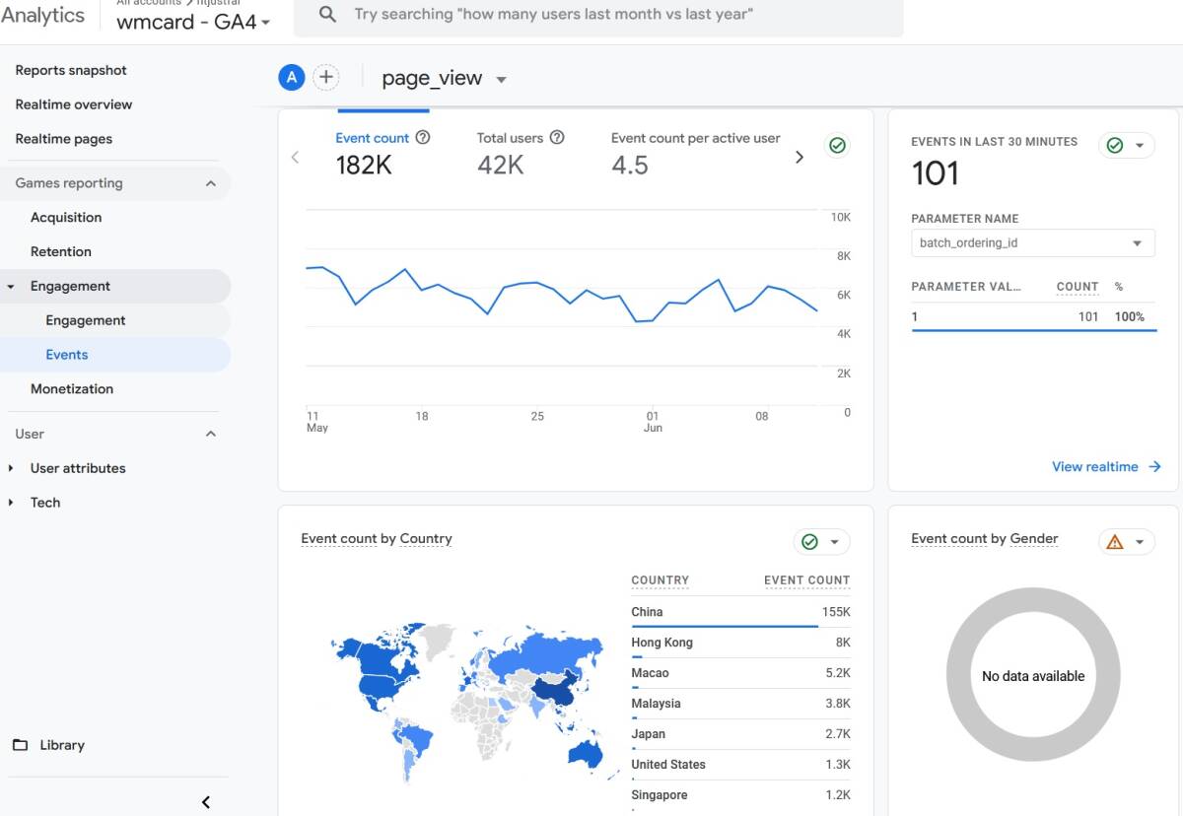Viewport: 1183px width, 816px height.
Task: Select the Singapore row
Action: (x=740, y=795)
